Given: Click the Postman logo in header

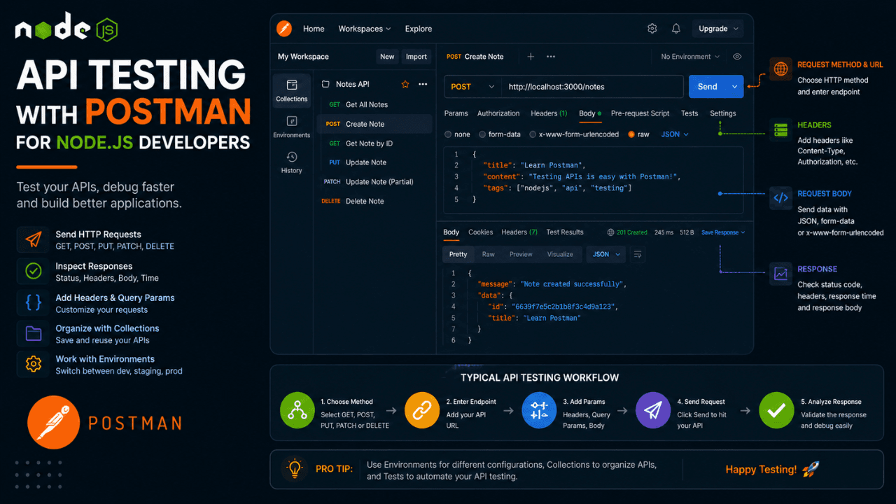Looking at the screenshot, I should [283, 29].
